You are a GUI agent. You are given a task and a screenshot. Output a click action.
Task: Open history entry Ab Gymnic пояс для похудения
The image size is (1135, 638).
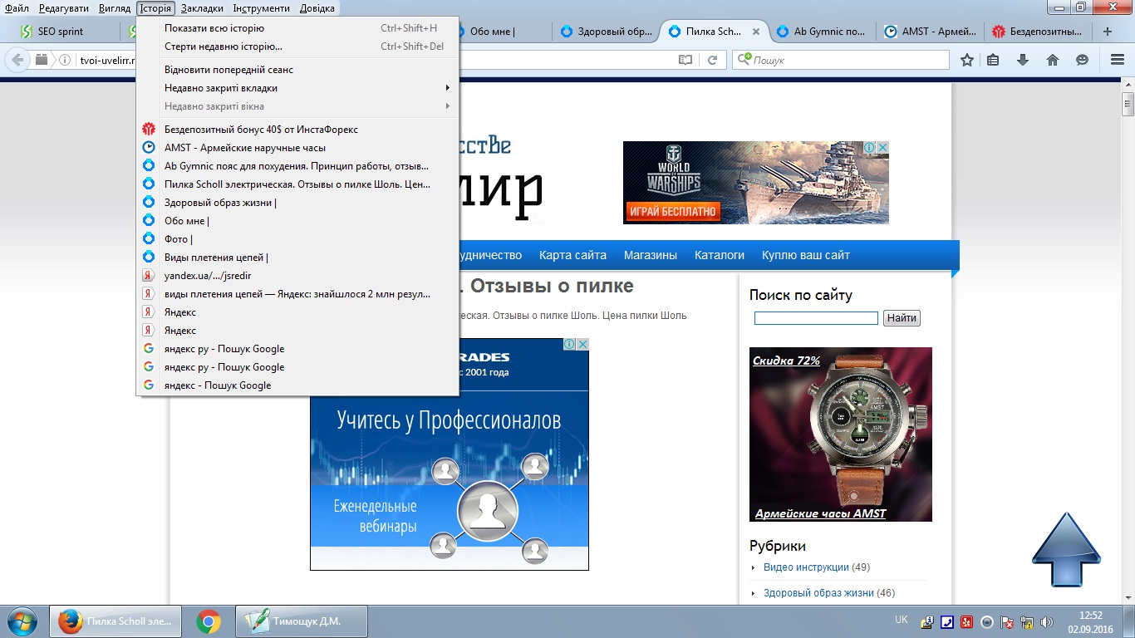[297, 166]
